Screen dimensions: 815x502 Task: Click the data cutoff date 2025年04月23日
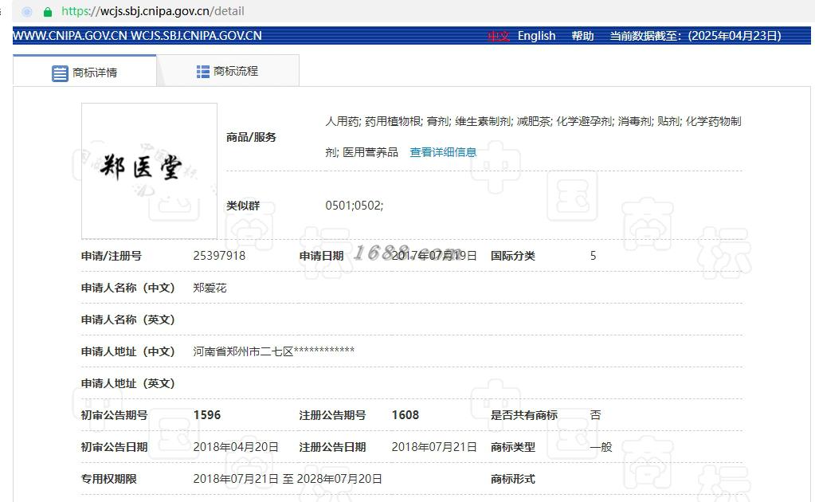pyautogui.click(x=734, y=36)
